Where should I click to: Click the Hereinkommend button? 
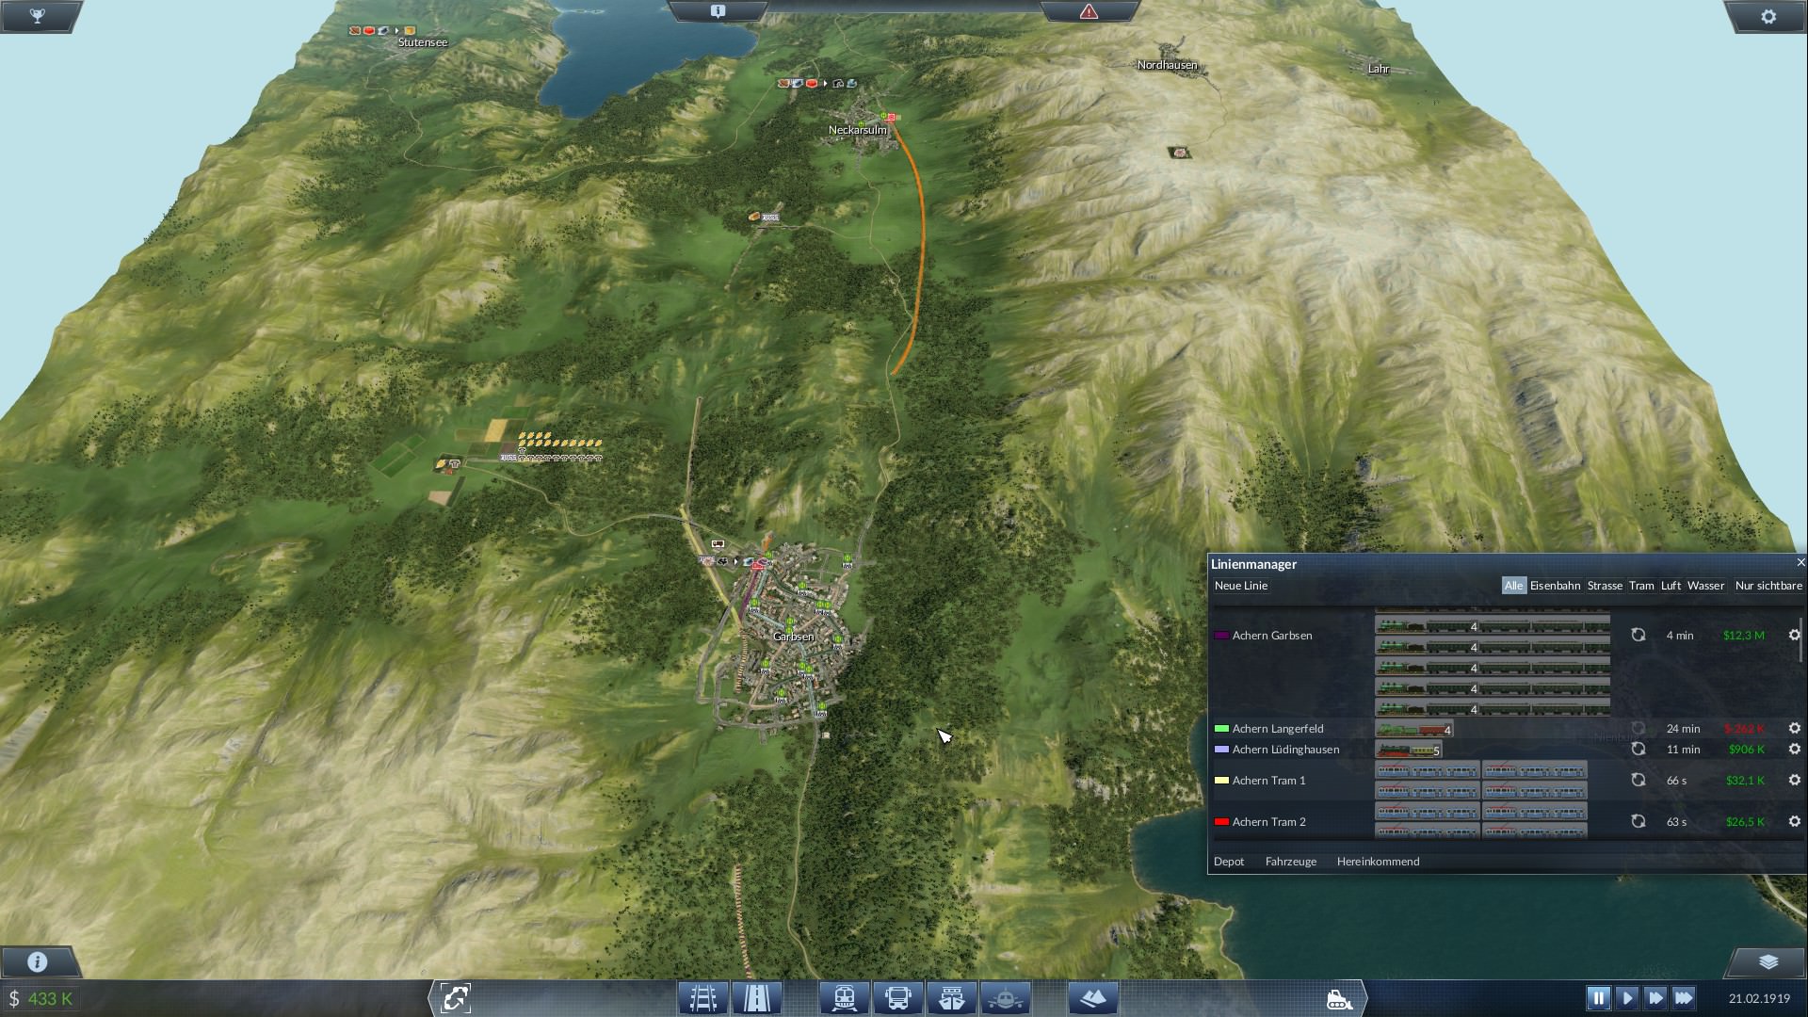[1378, 862]
